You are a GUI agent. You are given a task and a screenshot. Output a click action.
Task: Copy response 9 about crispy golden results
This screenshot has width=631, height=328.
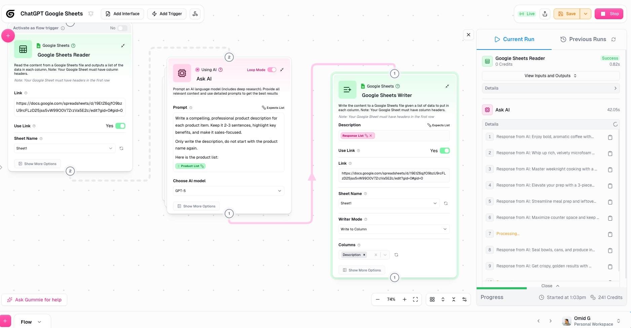[610, 266]
